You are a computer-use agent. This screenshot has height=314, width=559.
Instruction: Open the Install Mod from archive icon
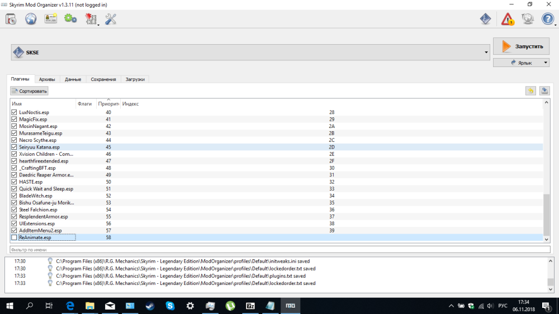coord(11,19)
